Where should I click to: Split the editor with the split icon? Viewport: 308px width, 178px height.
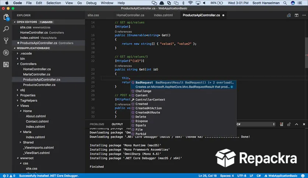click(x=297, y=15)
